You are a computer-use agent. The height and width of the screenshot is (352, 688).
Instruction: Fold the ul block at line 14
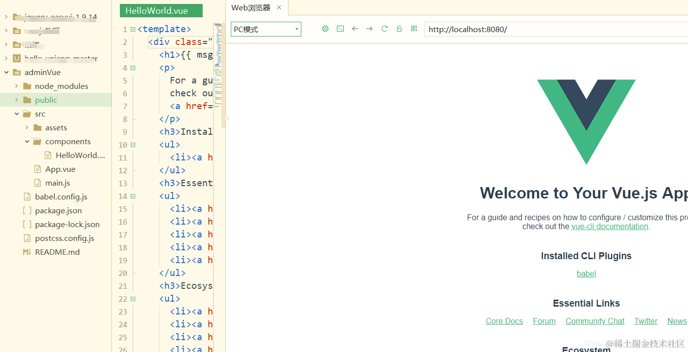tap(133, 196)
